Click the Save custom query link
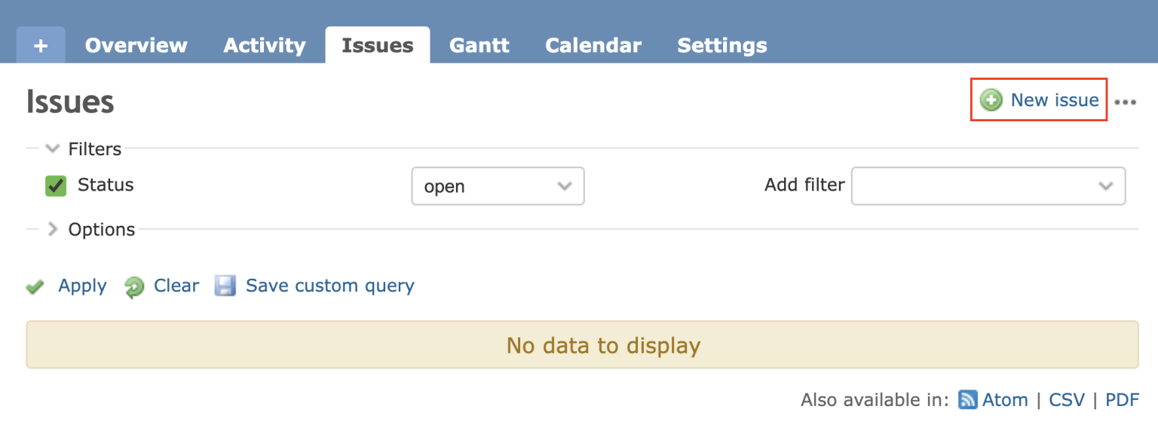Viewport: 1158px width, 440px height. pyautogui.click(x=329, y=286)
